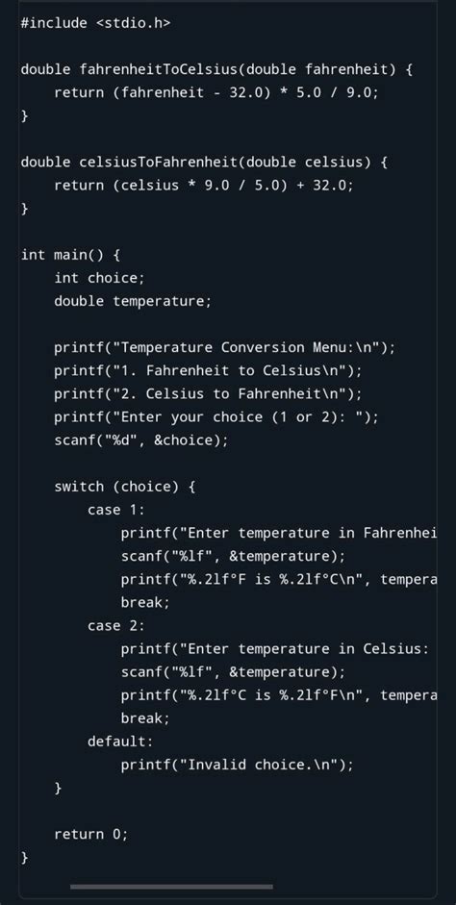Click the switch (choice) statement
Image resolution: width=456 pixels, height=905 pixels.
pyautogui.click(x=125, y=487)
